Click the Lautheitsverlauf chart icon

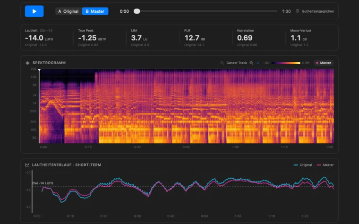tap(27, 165)
